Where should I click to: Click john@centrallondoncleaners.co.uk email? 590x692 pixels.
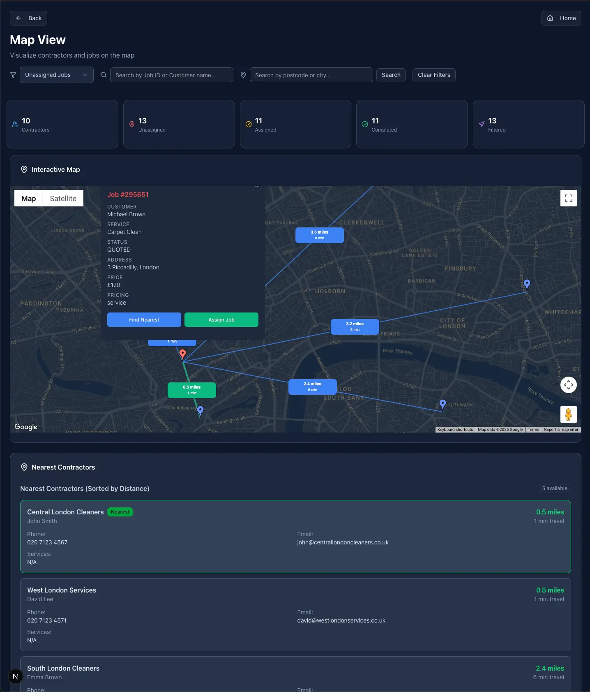coord(343,542)
